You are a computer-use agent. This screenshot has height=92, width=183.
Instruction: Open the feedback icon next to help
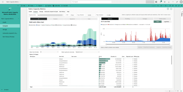[177, 2]
